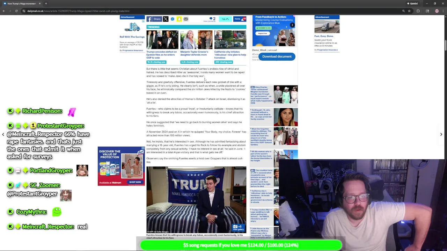Click the song requests donation progress bar
The height and width of the screenshot is (251, 447).
[241, 245]
